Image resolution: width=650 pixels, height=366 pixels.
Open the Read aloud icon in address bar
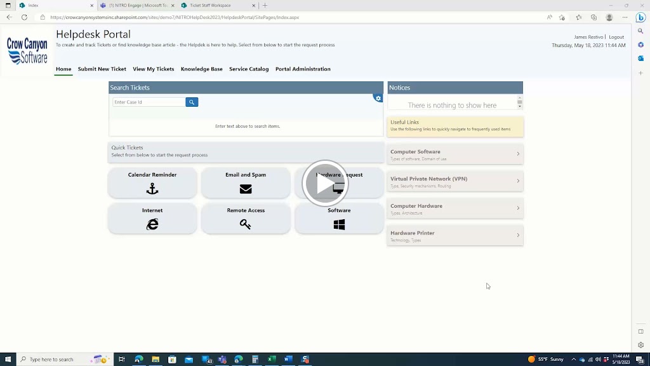549,17
